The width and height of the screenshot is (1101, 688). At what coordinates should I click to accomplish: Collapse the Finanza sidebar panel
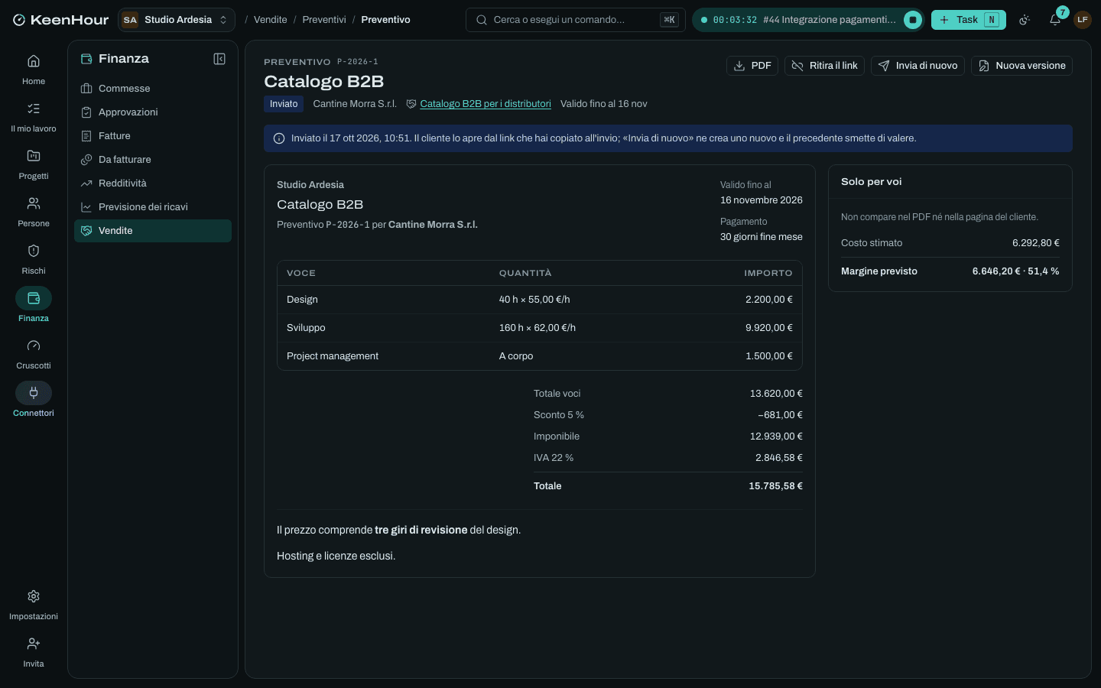219,59
